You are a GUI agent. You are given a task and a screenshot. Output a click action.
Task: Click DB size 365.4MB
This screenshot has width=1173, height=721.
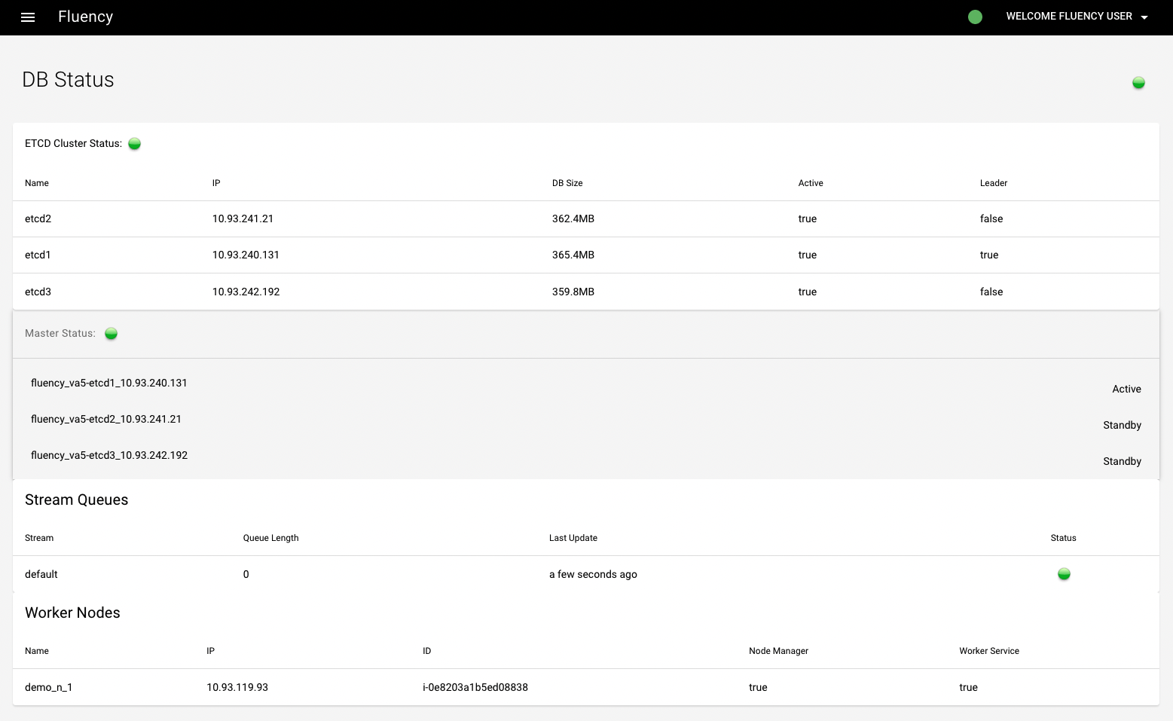click(573, 255)
